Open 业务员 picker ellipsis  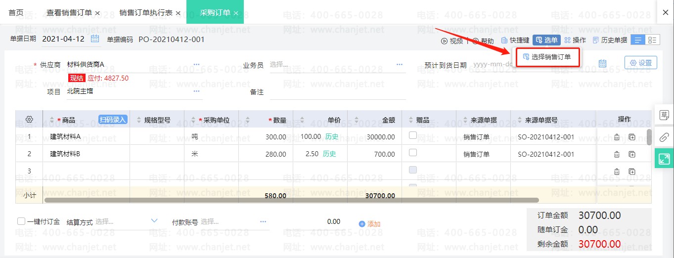[400, 64]
